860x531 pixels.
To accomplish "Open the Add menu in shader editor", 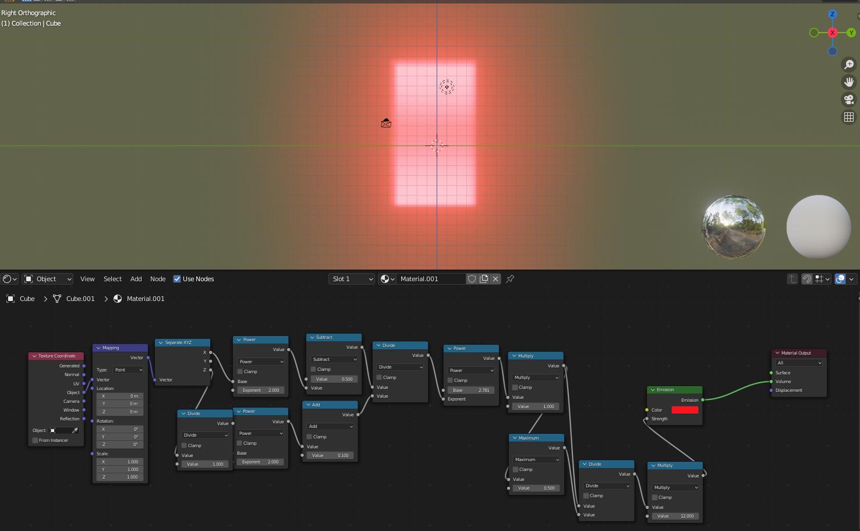I will (x=136, y=279).
